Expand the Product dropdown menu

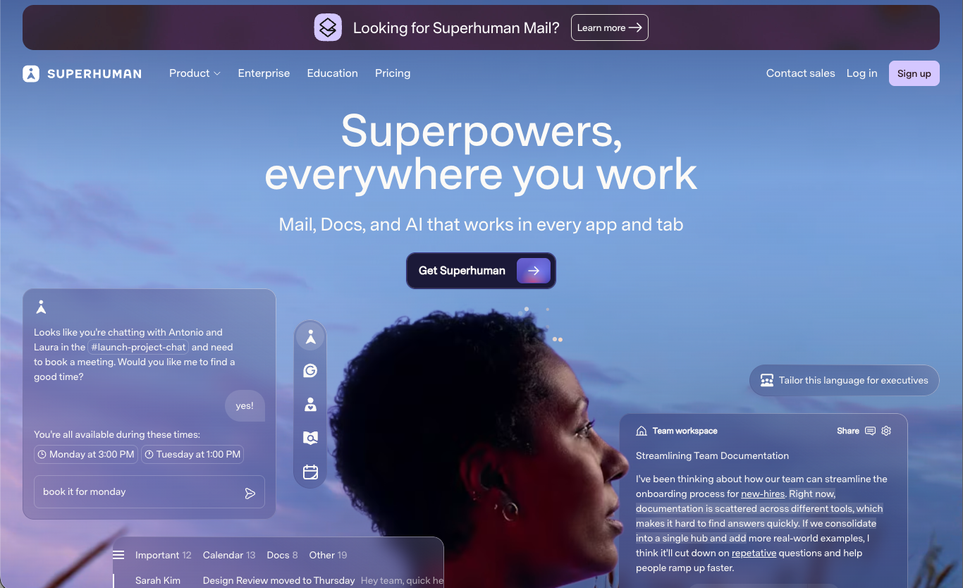click(195, 73)
